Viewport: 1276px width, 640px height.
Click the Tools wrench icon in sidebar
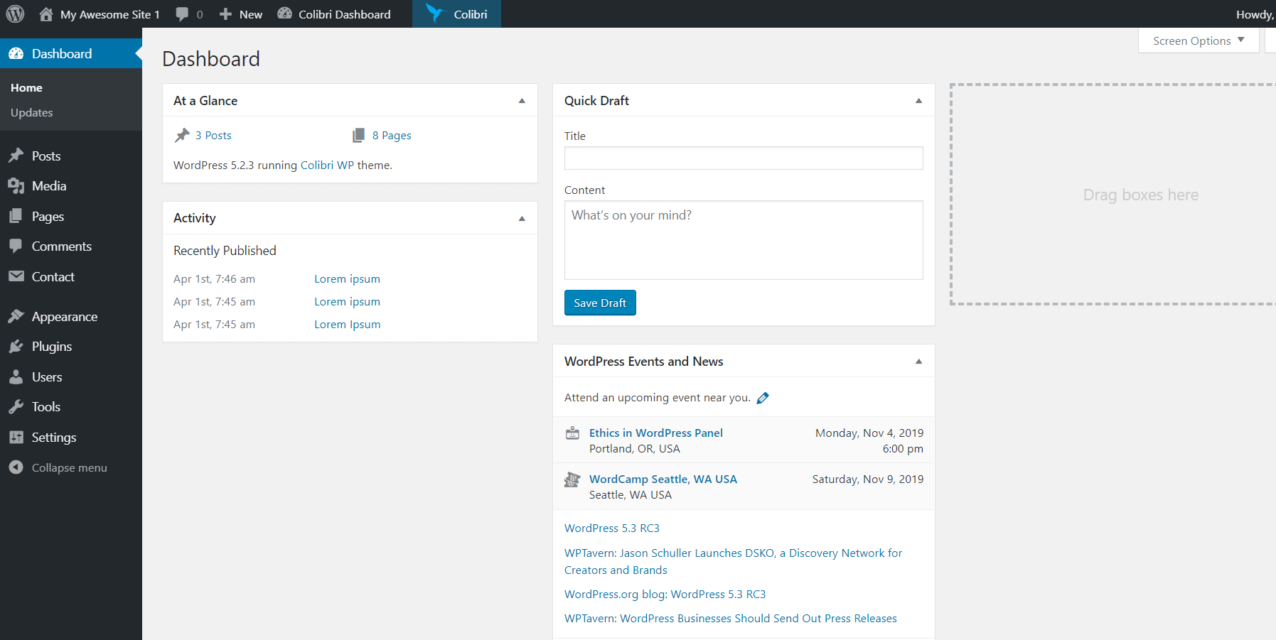17,406
